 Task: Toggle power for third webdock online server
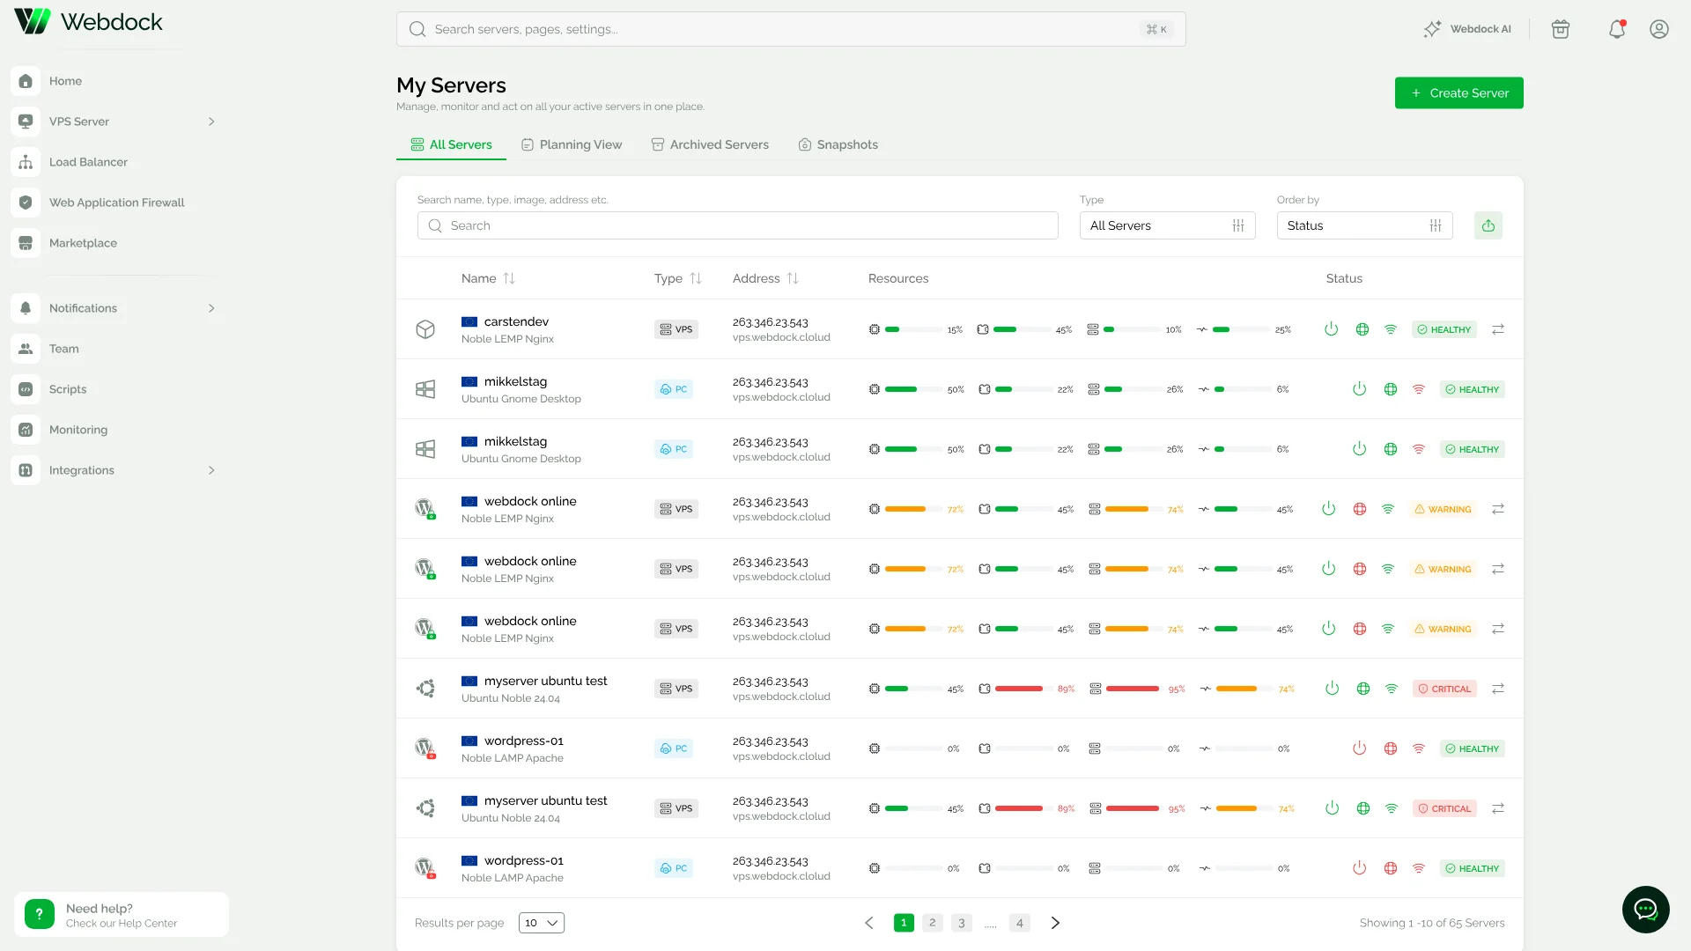coord(1328,629)
